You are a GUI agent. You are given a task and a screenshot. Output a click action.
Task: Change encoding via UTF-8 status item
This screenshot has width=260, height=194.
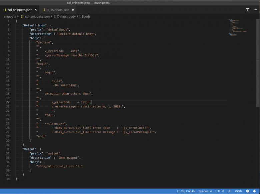[x=220, y=191]
